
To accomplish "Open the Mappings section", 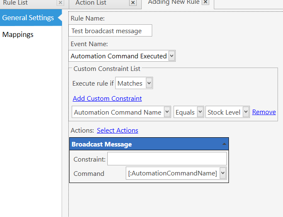I will click(x=18, y=34).
